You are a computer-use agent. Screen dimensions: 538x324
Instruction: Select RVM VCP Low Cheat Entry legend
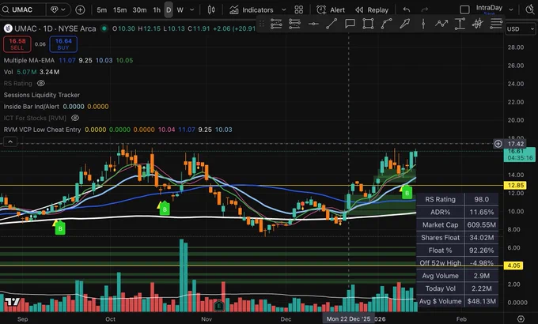point(42,130)
